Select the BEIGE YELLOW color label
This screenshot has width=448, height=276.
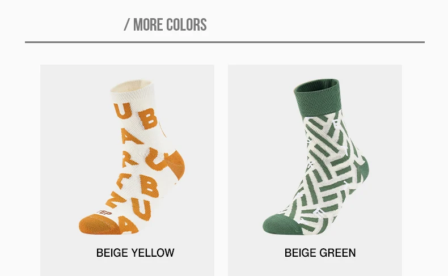[x=135, y=253]
